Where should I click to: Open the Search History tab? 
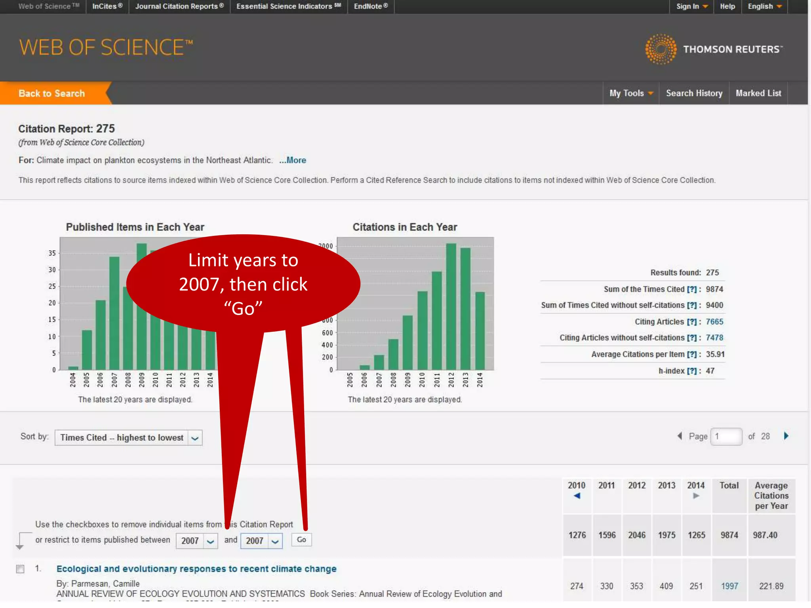694,93
